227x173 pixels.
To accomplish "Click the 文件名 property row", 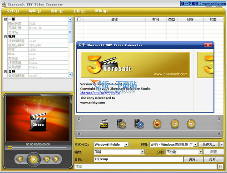I will (38, 32).
